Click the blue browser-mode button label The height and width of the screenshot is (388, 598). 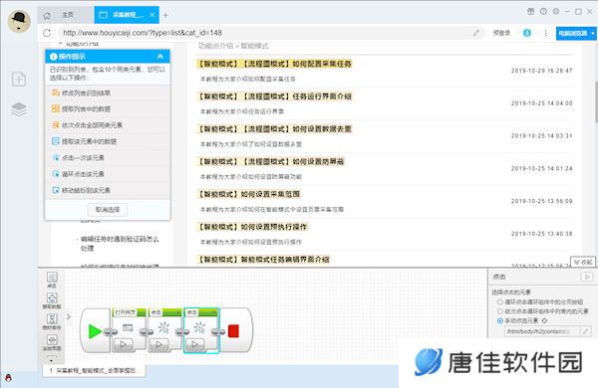click(x=572, y=33)
